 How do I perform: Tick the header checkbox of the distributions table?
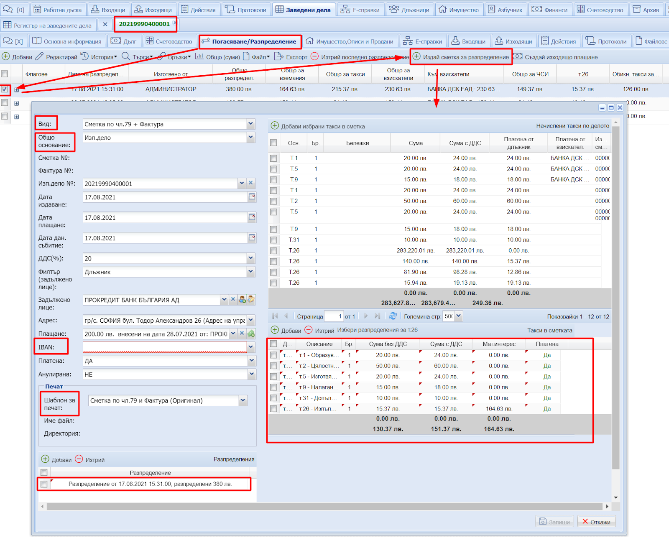(x=5, y=74)
